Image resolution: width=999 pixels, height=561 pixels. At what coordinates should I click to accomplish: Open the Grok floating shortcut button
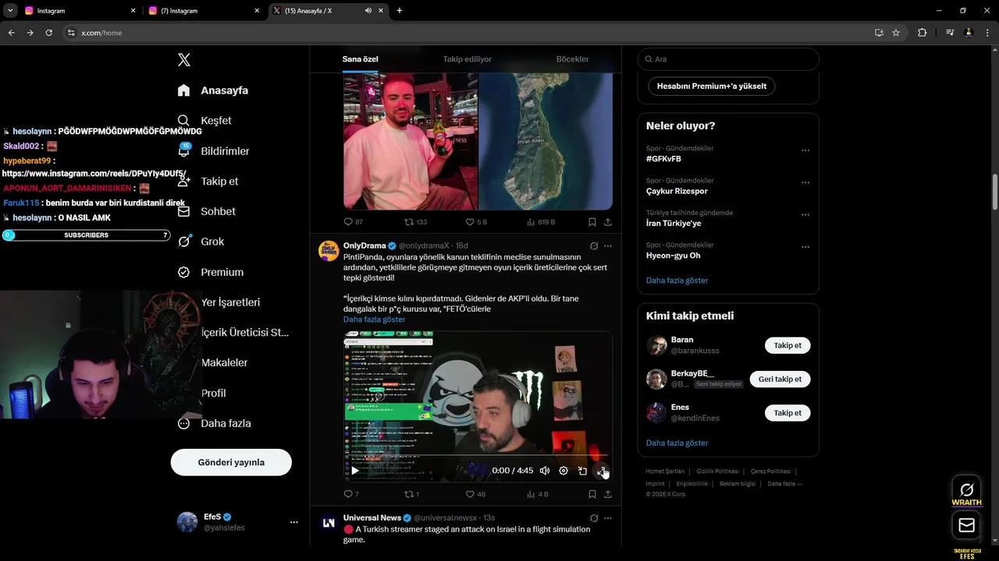click(x=966, y=489)
